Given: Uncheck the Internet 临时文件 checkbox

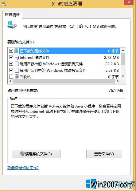Looking at the screenshot, I should tap(11, 57).
